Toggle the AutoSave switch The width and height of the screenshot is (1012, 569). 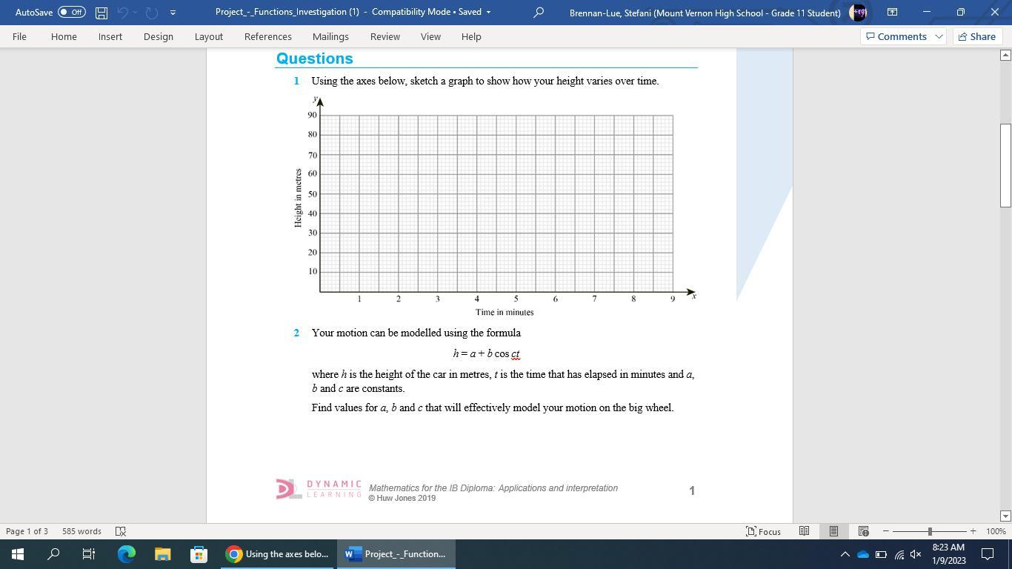(x=71, y=13)
